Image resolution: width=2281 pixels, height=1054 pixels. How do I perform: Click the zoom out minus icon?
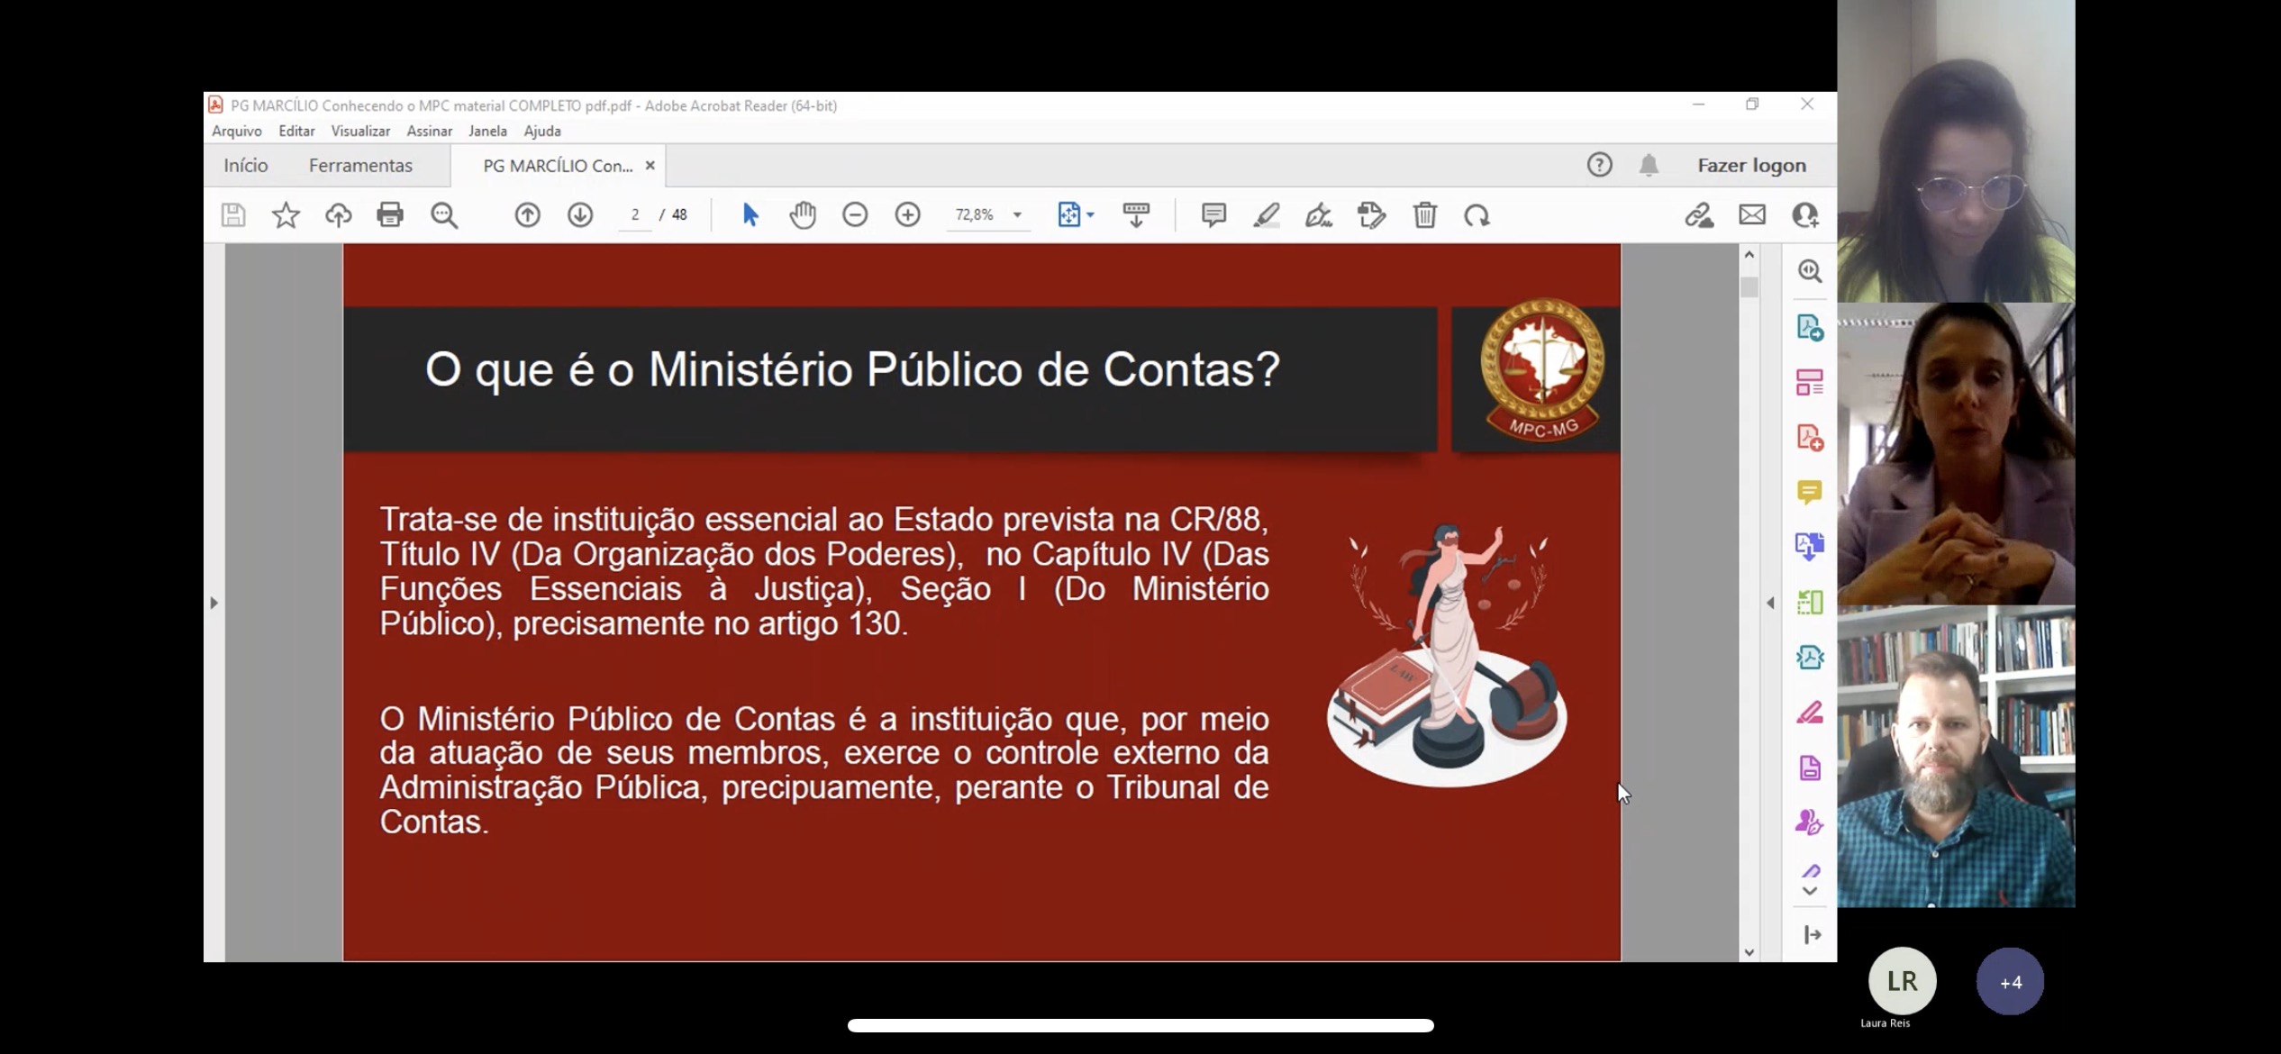tap(855, 215)
